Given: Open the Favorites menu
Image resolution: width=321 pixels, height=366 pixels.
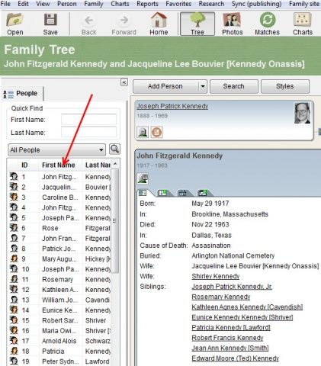Looking at the screenshot, I should coord(178,4).
